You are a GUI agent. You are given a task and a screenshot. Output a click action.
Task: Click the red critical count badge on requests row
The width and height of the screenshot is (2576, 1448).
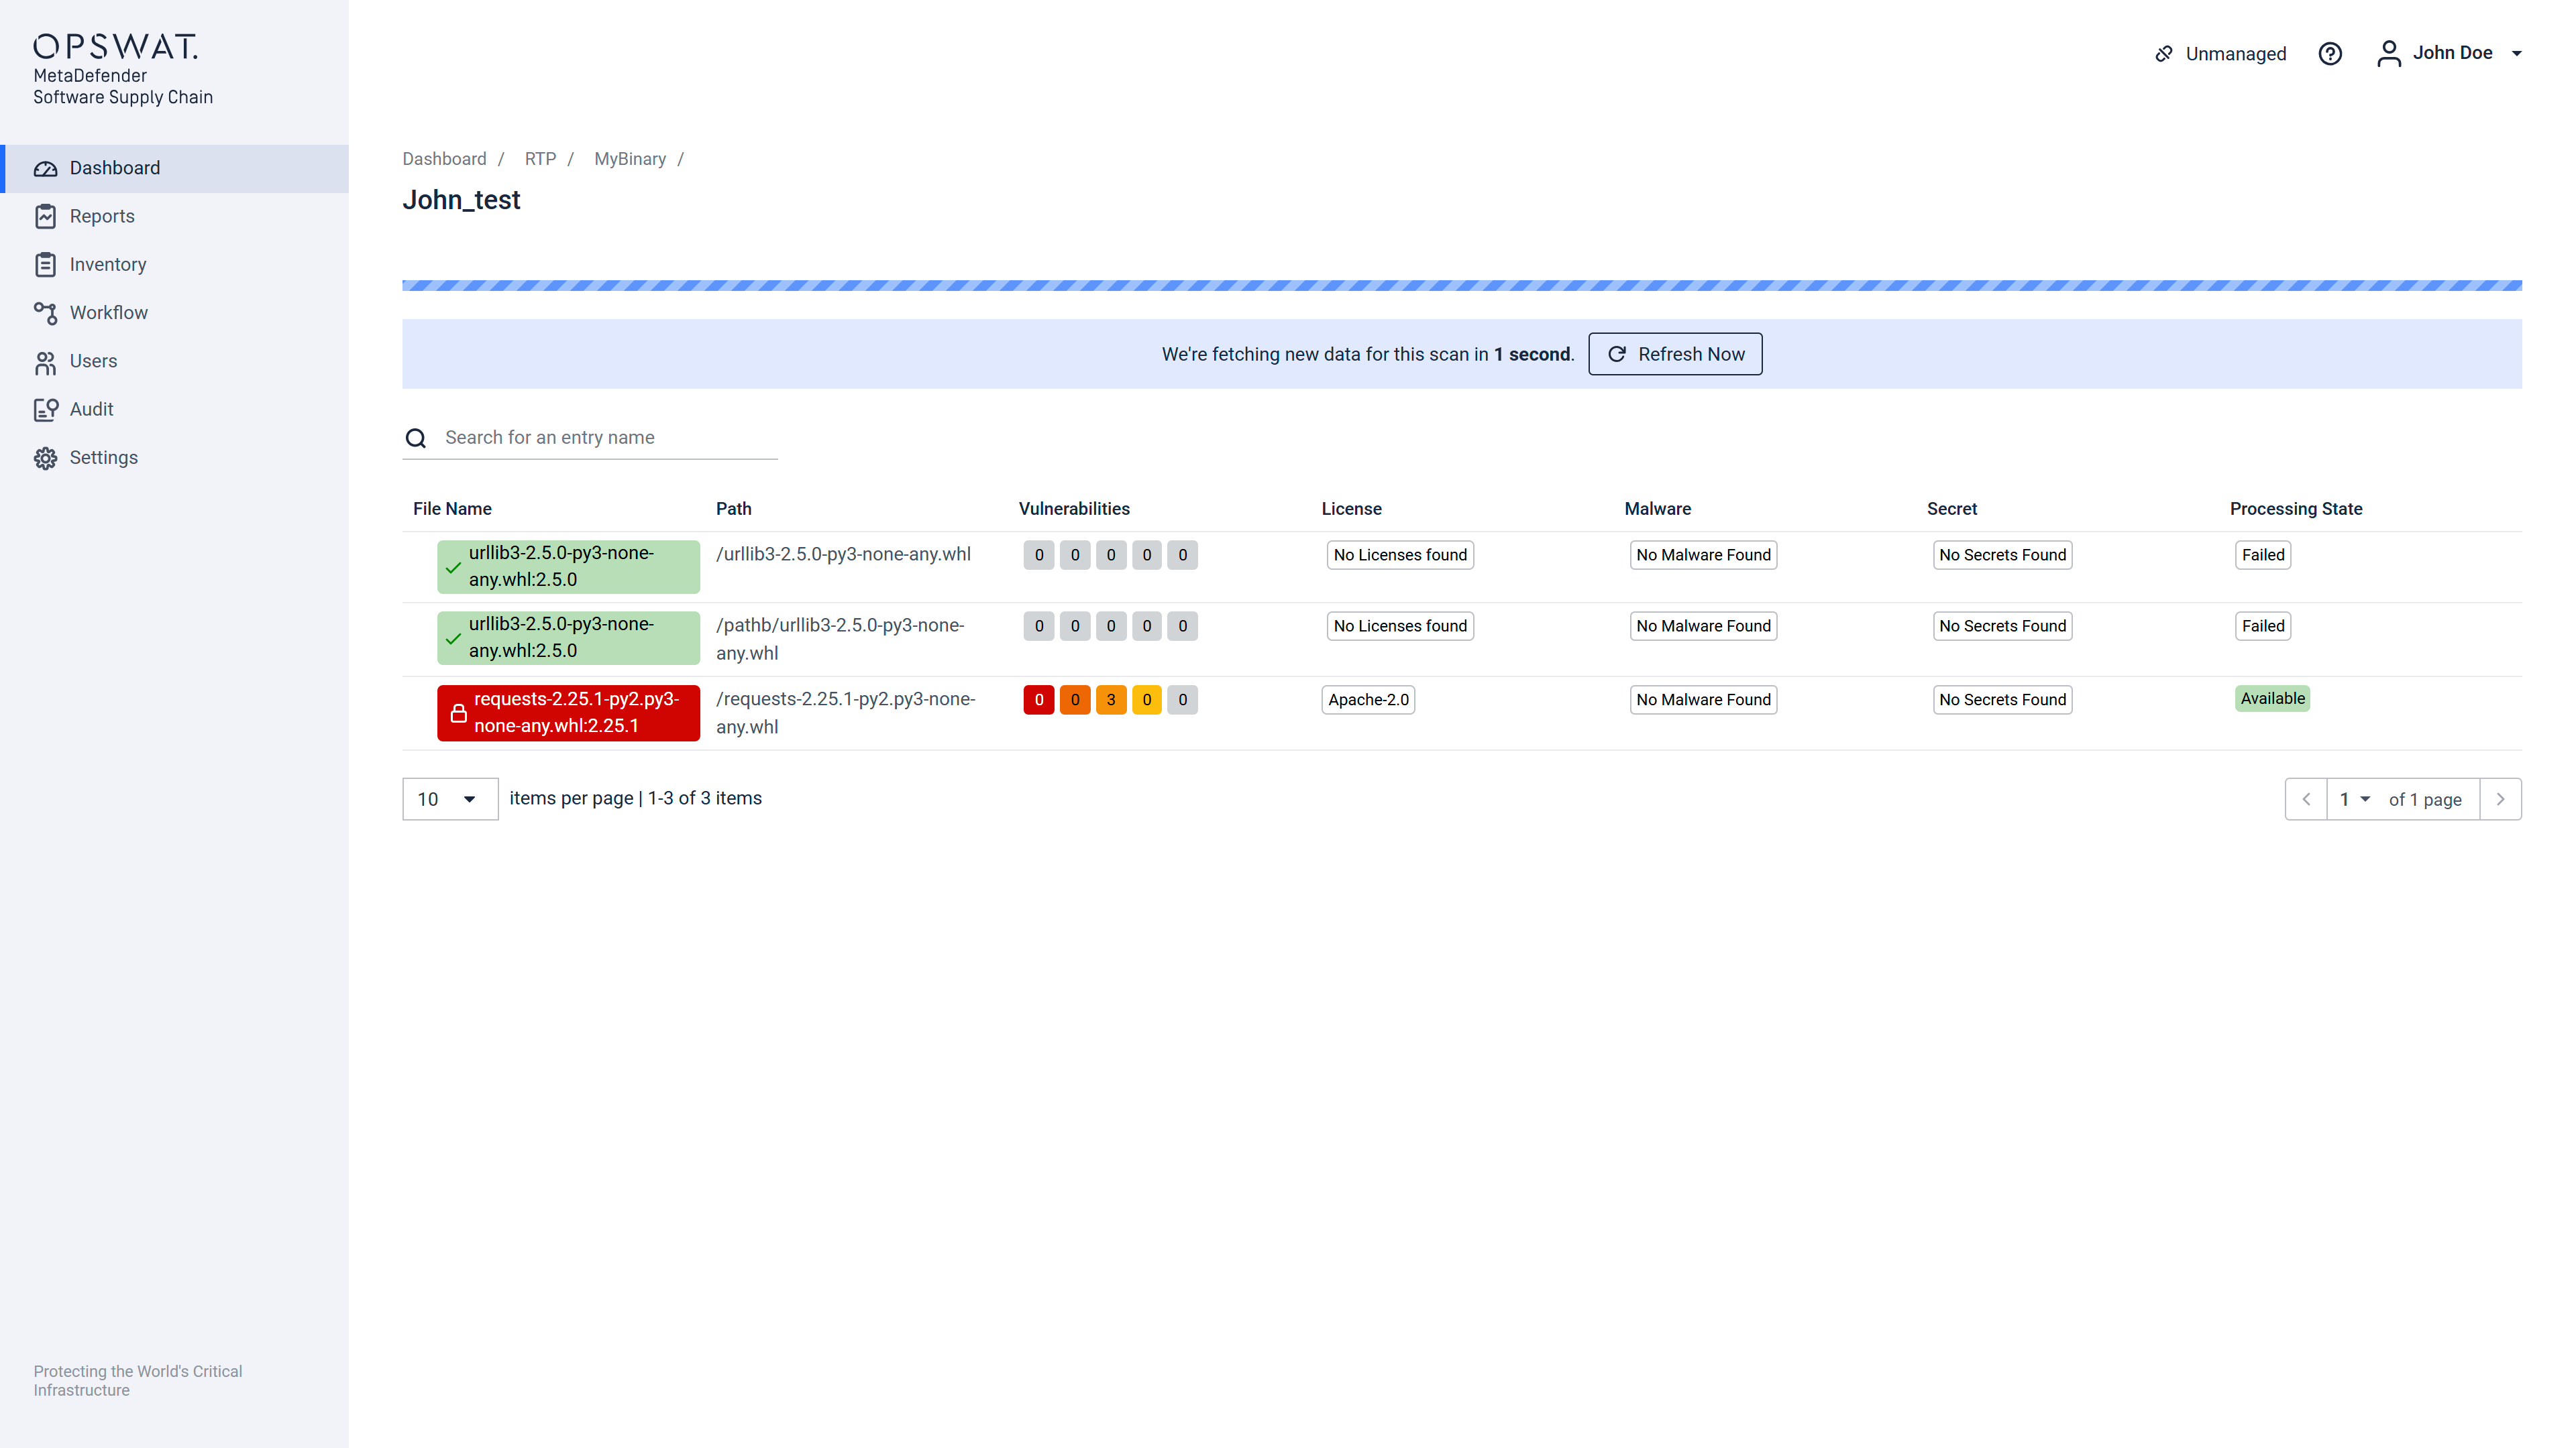[1039, 701]
